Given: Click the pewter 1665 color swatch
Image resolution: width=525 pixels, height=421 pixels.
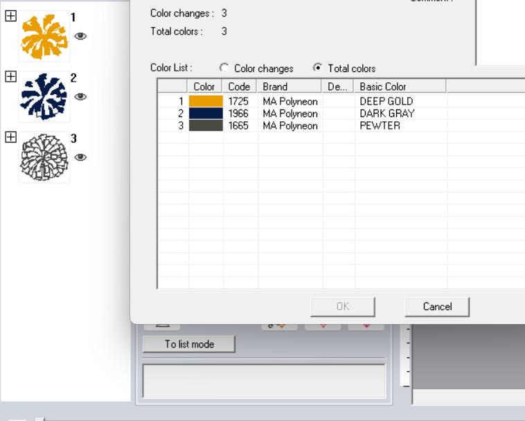Looking at the screenshot, I should tap(206, 125).
